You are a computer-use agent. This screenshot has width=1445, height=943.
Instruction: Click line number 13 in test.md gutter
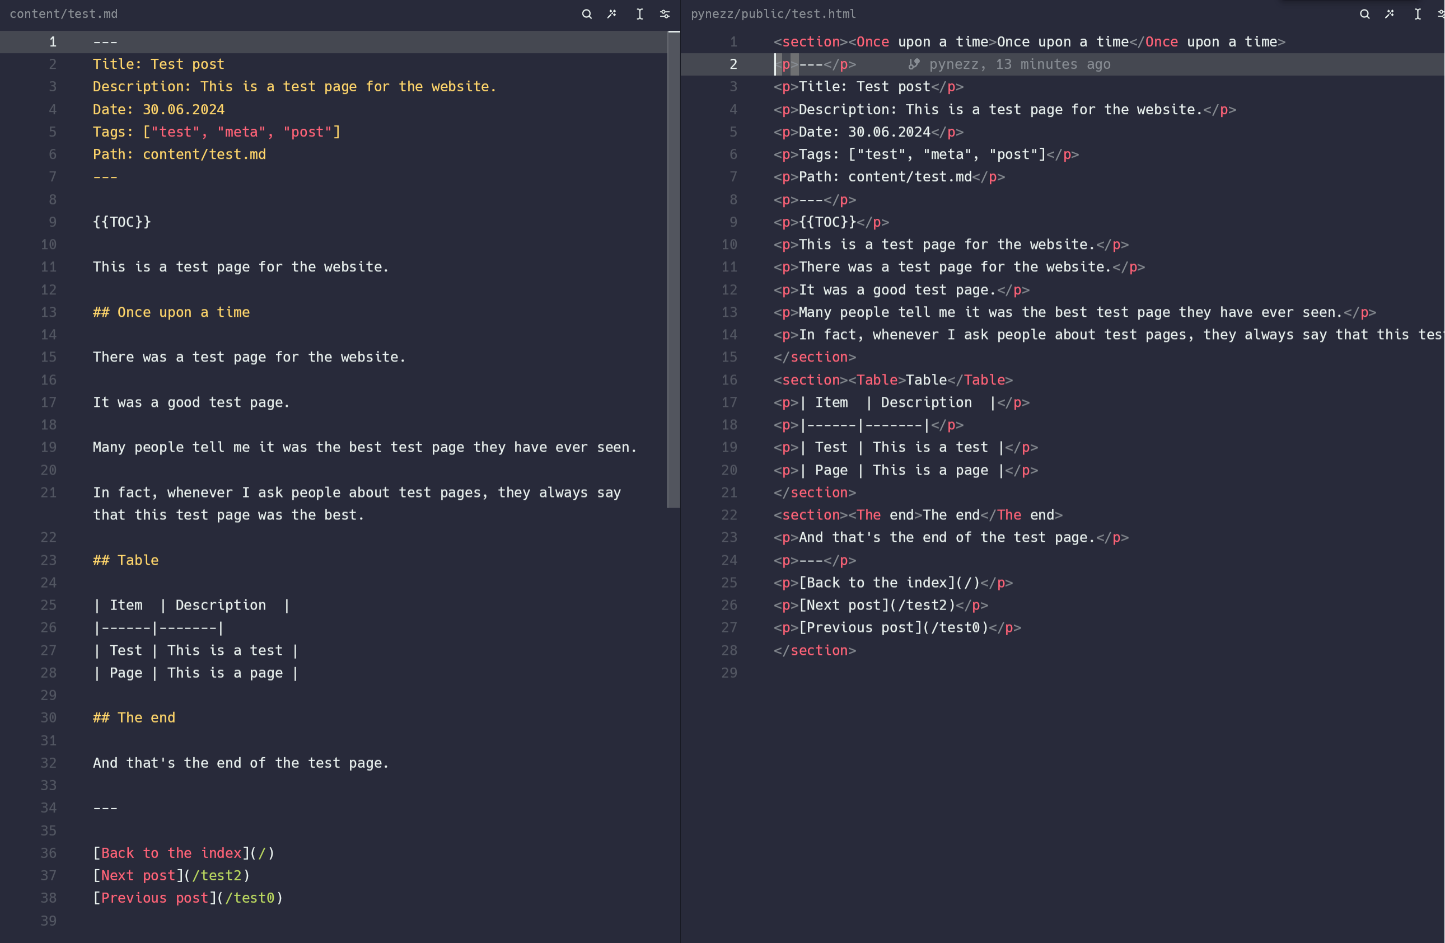click(49, 312)
